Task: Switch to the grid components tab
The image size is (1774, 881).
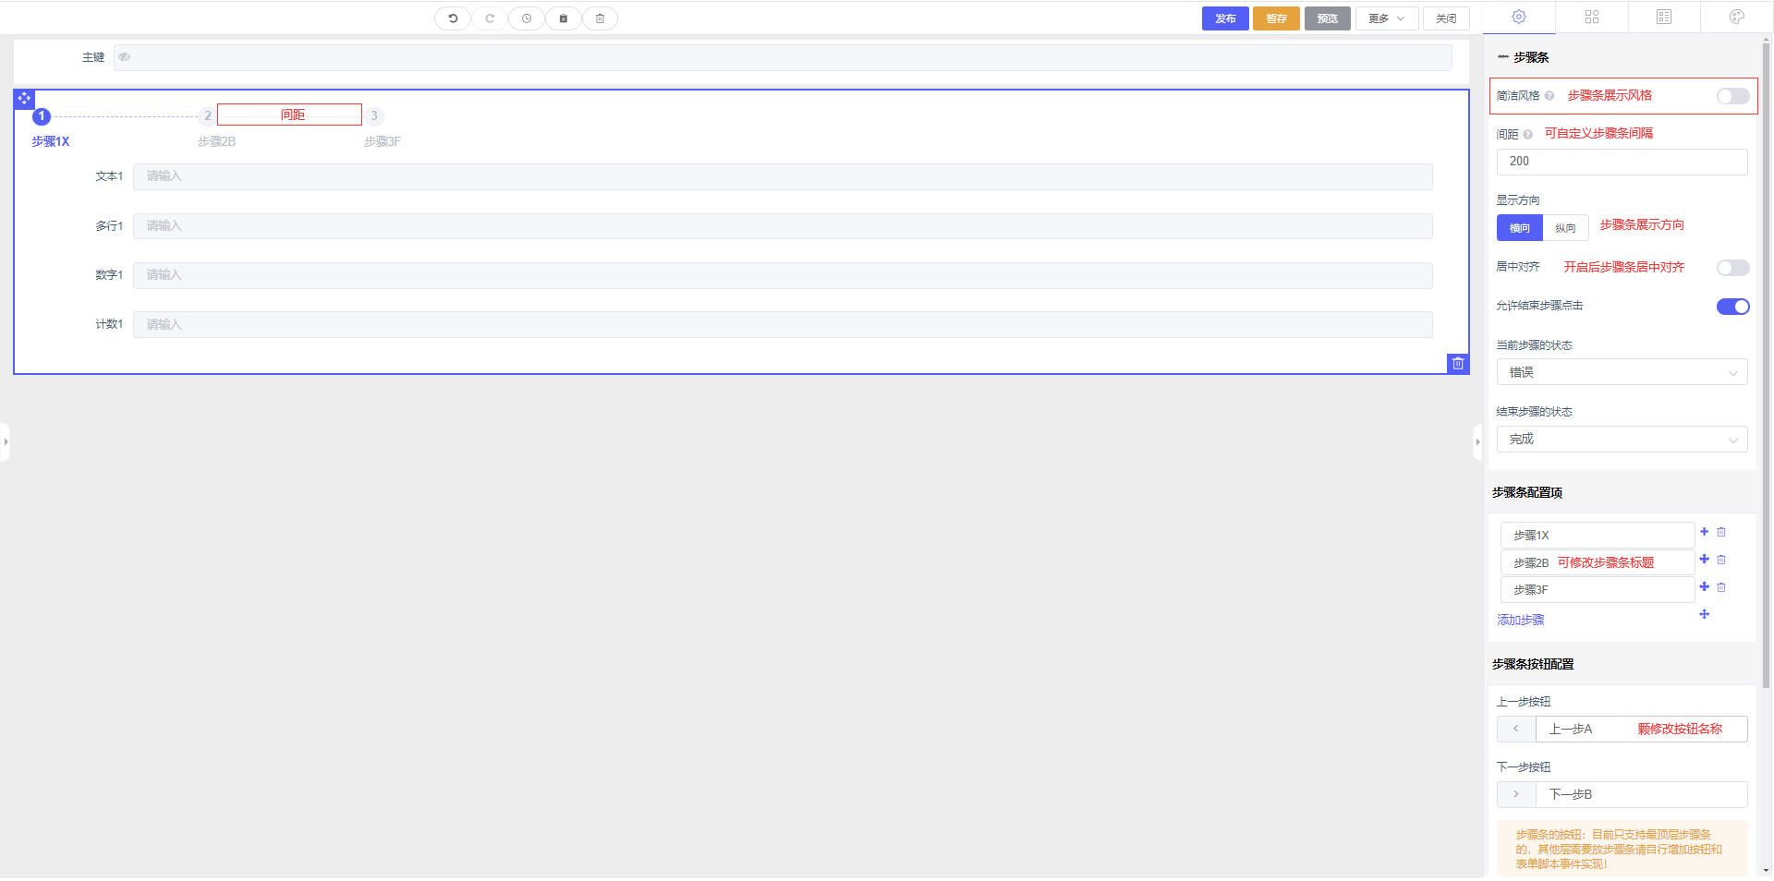Action: 1591,17
